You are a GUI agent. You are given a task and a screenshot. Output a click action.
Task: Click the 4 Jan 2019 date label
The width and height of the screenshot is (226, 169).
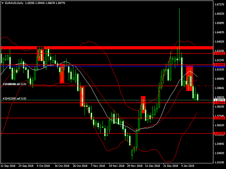coord(188,166)
